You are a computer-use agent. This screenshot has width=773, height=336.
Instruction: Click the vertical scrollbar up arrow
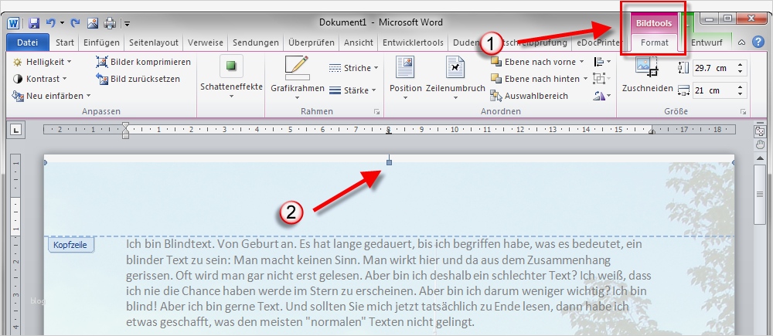pyautogui.click(x=760, y=158)
